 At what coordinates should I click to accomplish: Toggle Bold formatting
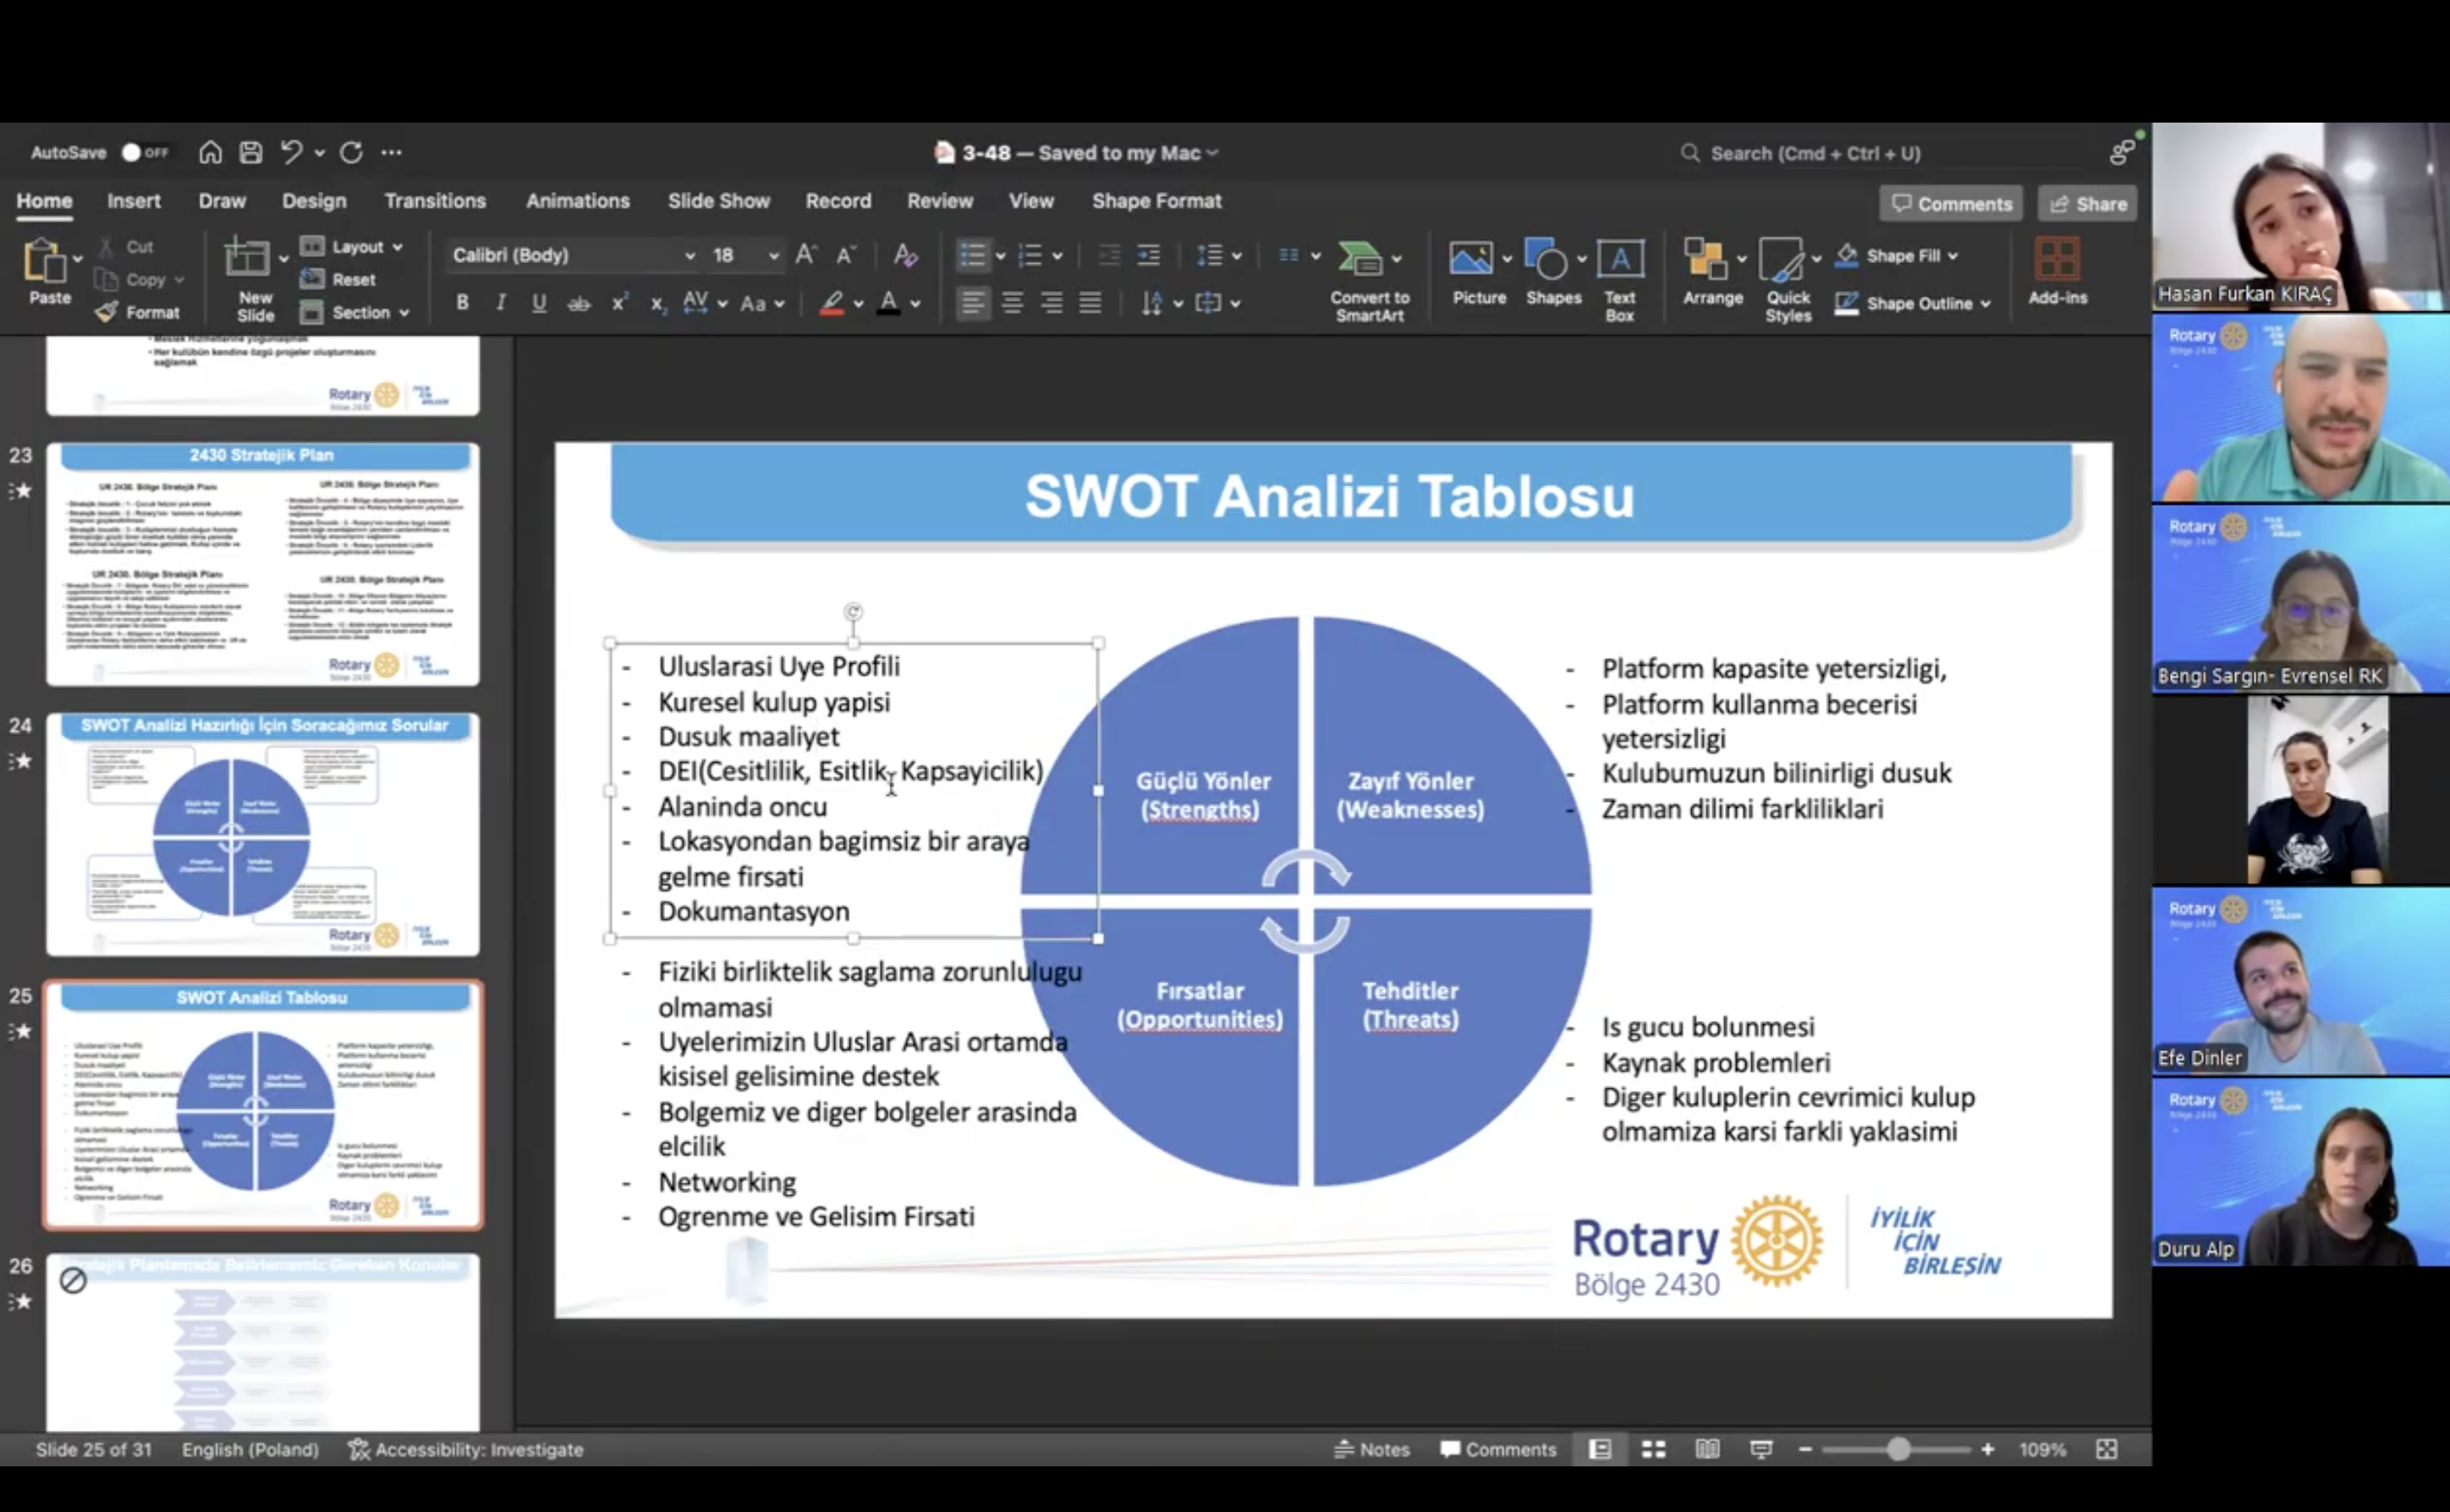(462, 302)
